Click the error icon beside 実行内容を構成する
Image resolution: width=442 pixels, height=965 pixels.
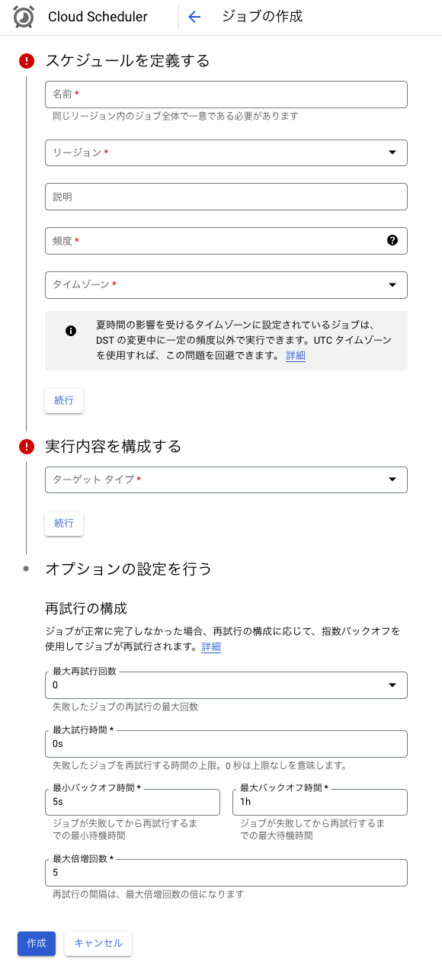[x=27, y=447]
